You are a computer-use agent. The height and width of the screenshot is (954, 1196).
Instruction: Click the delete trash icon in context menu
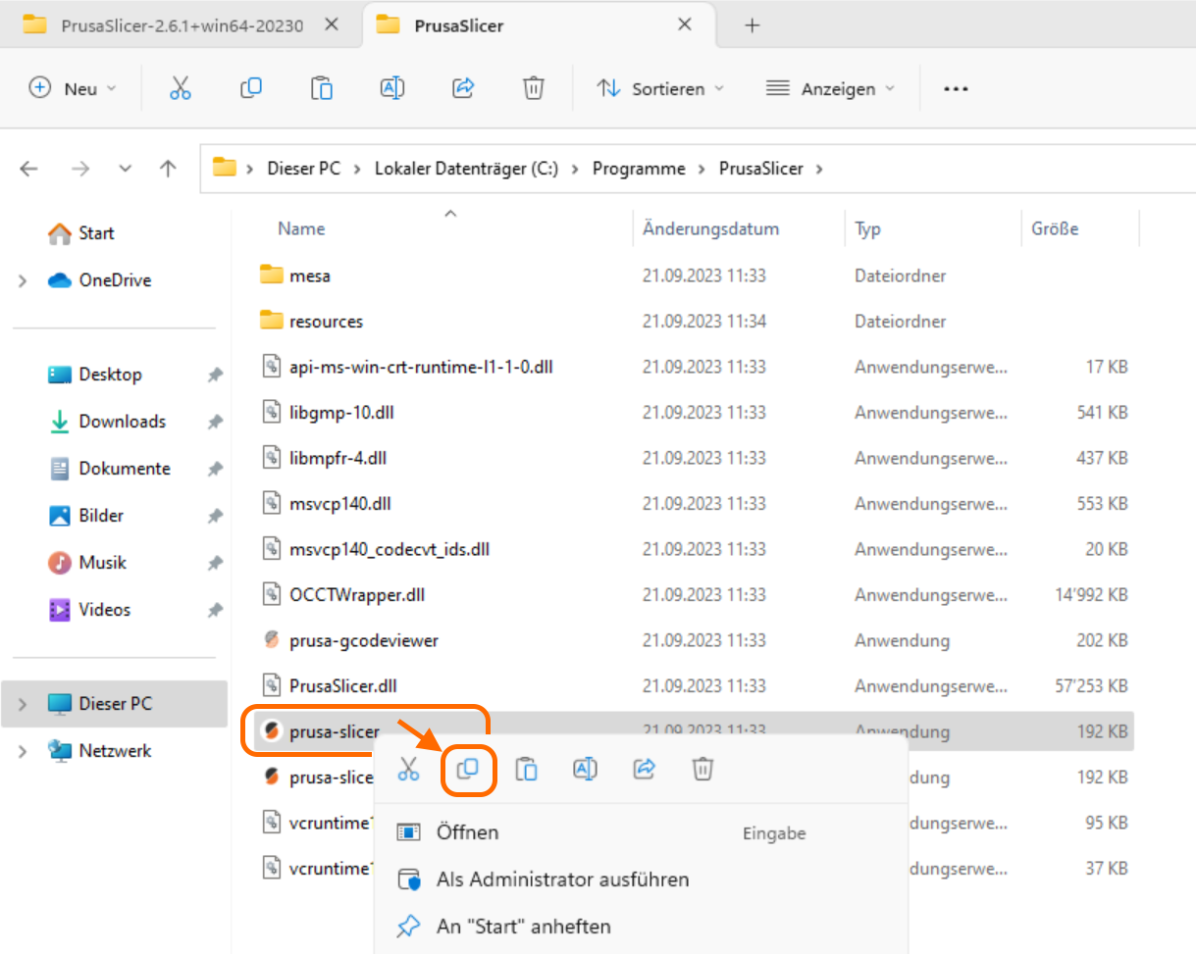702,769
